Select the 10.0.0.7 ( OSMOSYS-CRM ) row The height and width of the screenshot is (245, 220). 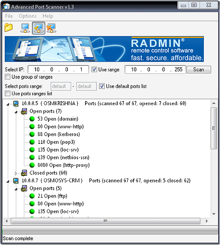[x=106, y=181]
